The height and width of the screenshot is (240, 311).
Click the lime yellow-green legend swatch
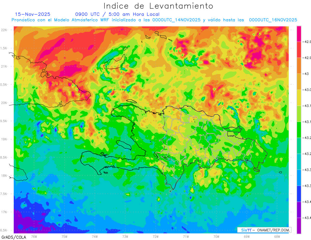click(x=299, y=114)
